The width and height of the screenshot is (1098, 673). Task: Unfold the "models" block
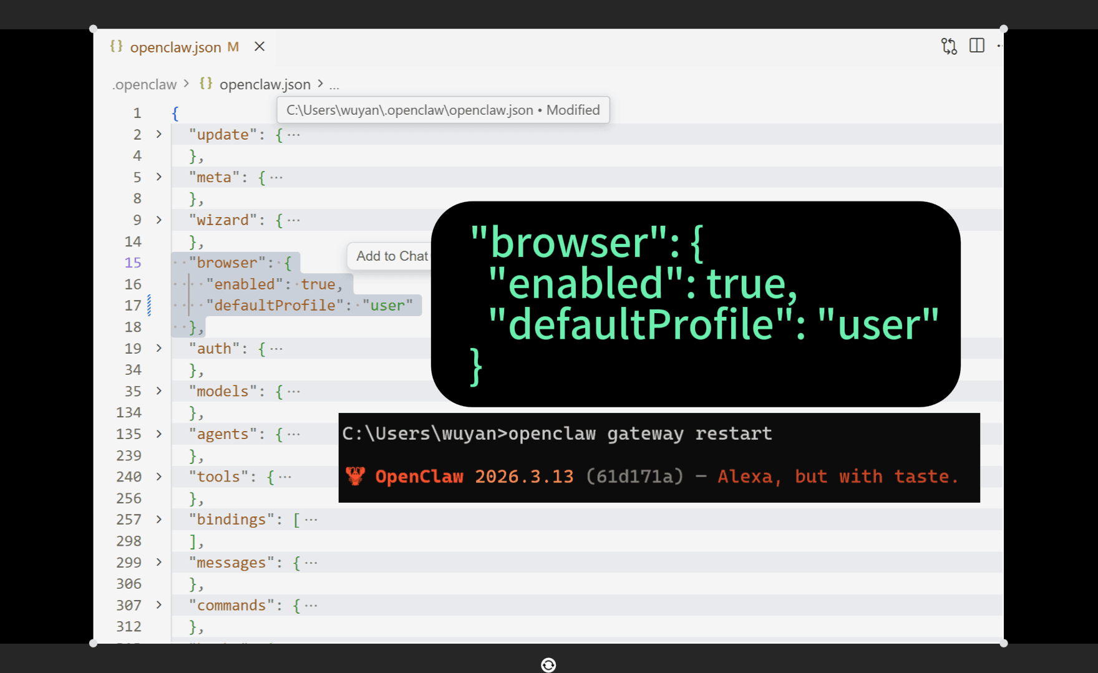coord(159,391)
